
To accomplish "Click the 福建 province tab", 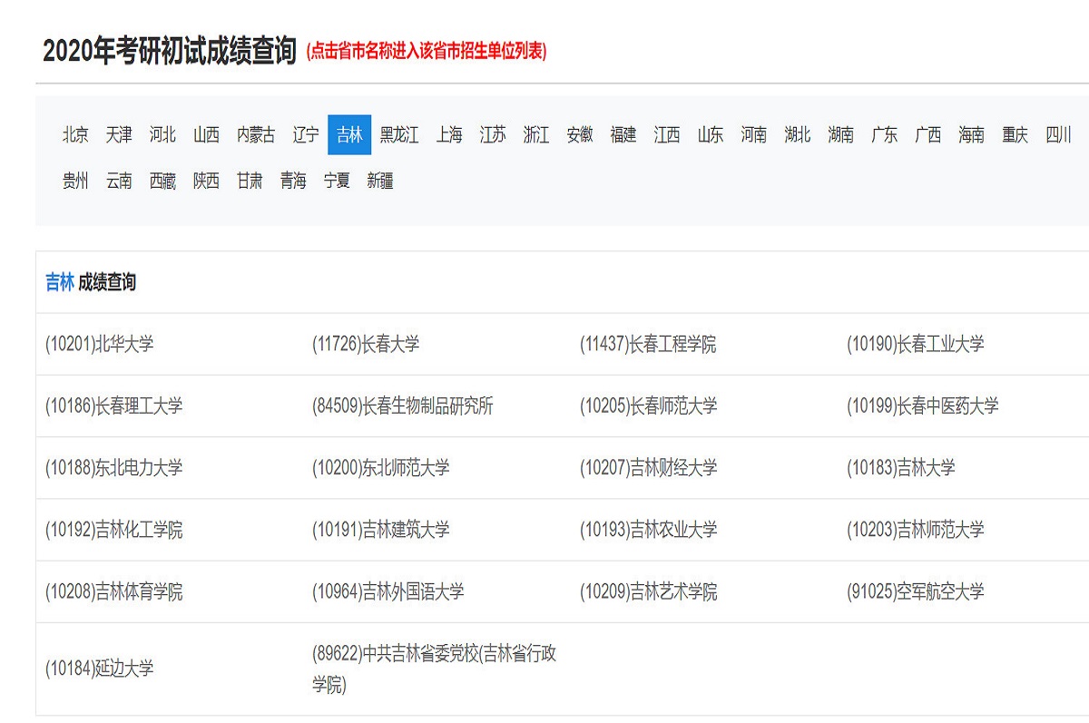I will click(623, 135).
